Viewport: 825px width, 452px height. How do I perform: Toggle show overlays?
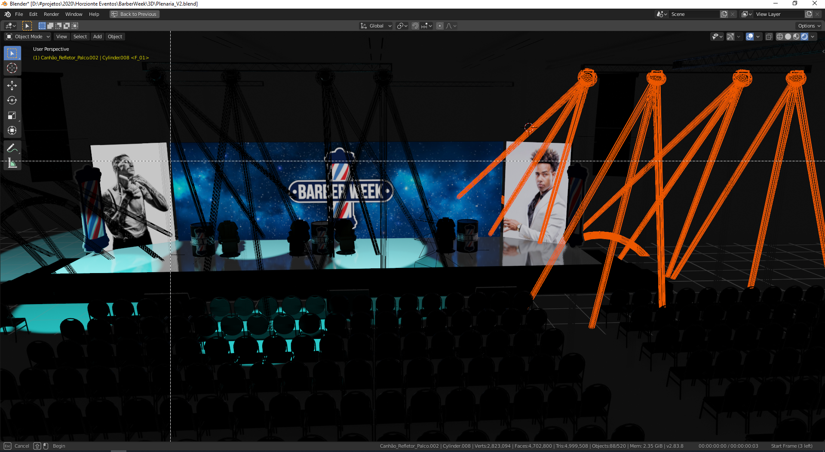(x=750, y=37)
